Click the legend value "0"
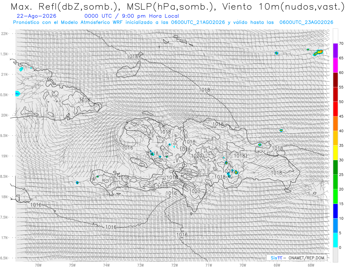The width and height of the screenshot is (349, 269). click(x=340, y=248)
